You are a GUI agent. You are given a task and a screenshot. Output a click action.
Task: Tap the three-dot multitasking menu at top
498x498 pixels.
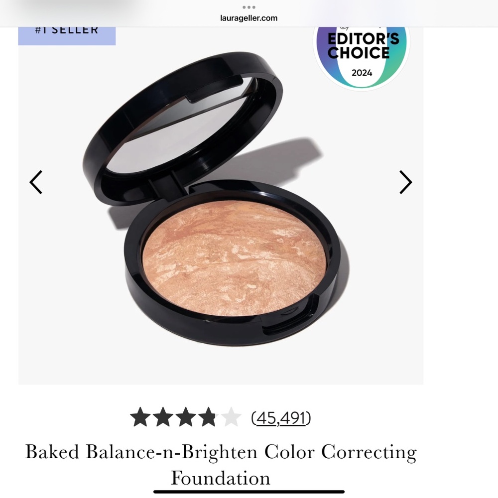click(x=249, y=7)
